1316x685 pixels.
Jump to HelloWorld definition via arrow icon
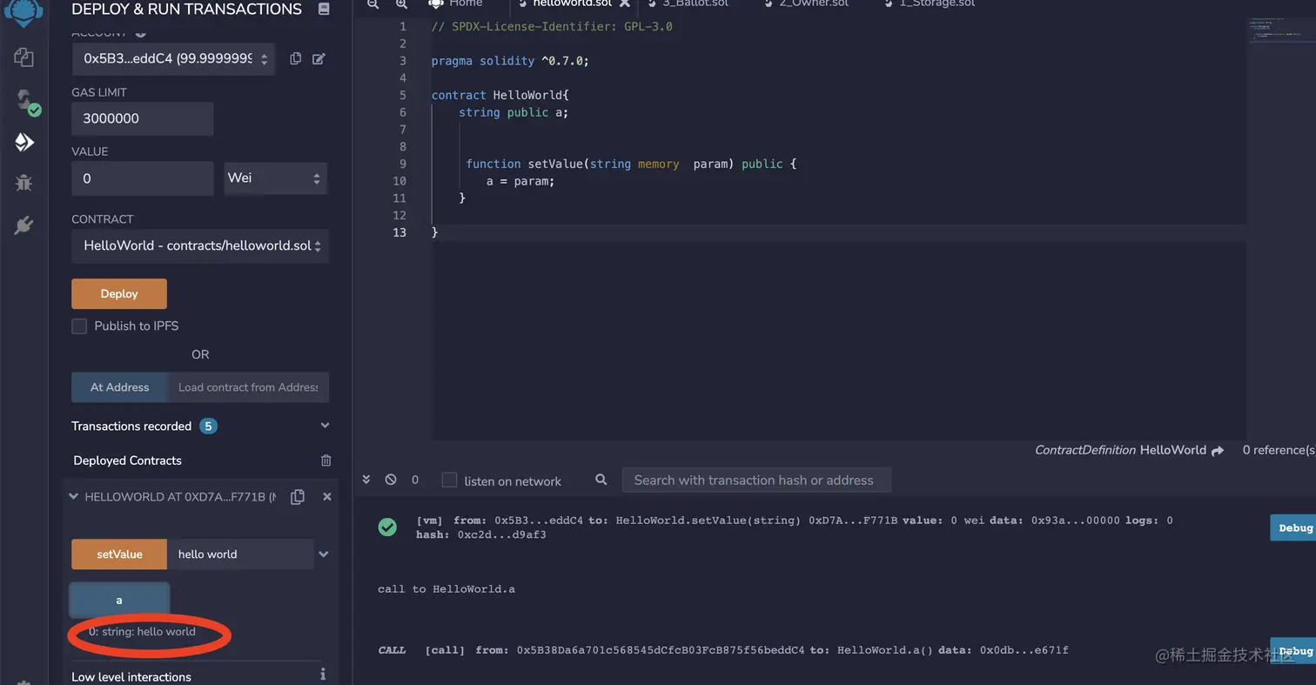[1218, 451]
